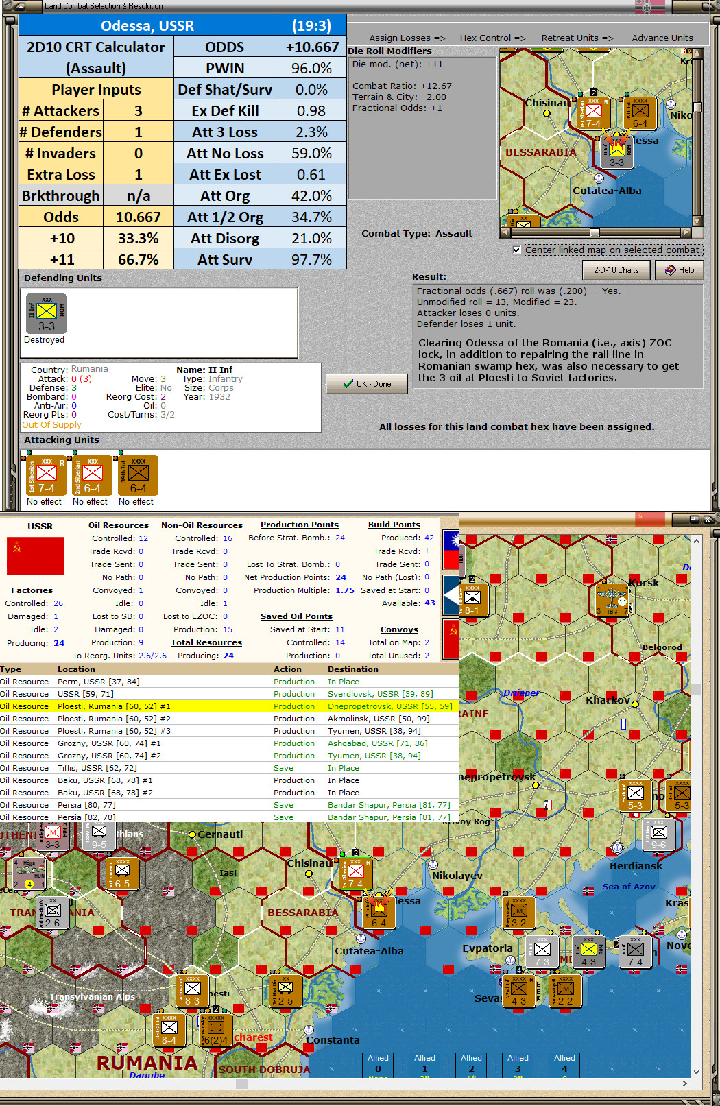Open Help for land combat
Image resolution: width=720 pixels, height=1106 pixels.
click(x=680, y=270)
